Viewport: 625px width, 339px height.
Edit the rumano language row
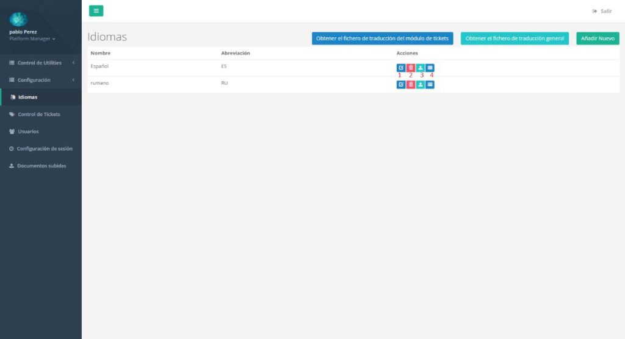click(x=401, y=85)
